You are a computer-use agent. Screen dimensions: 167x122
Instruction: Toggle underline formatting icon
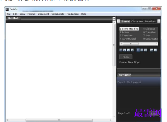coord(128,50)
